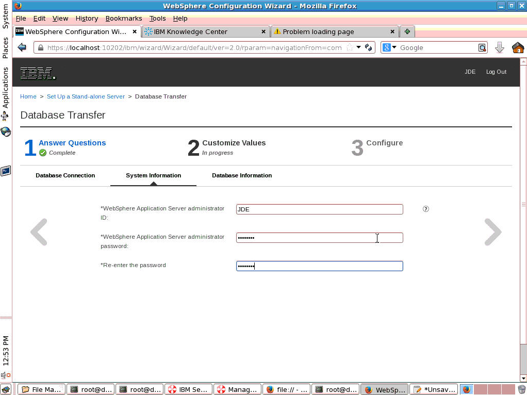
Task: Open the Bookmarks menu
Action: tap(124, 19)
